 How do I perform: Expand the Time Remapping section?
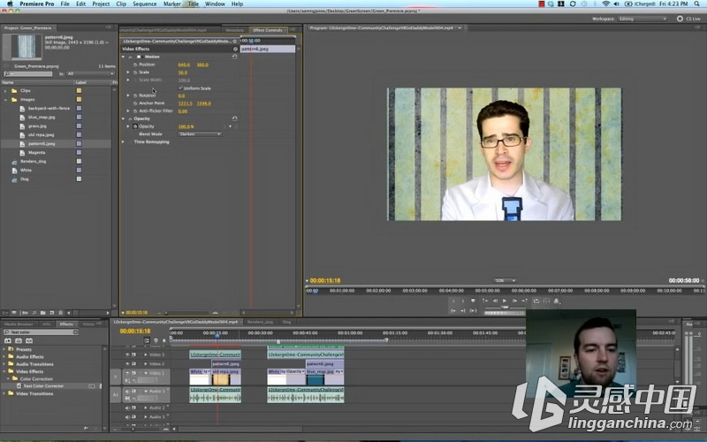(x=123, y=141)
